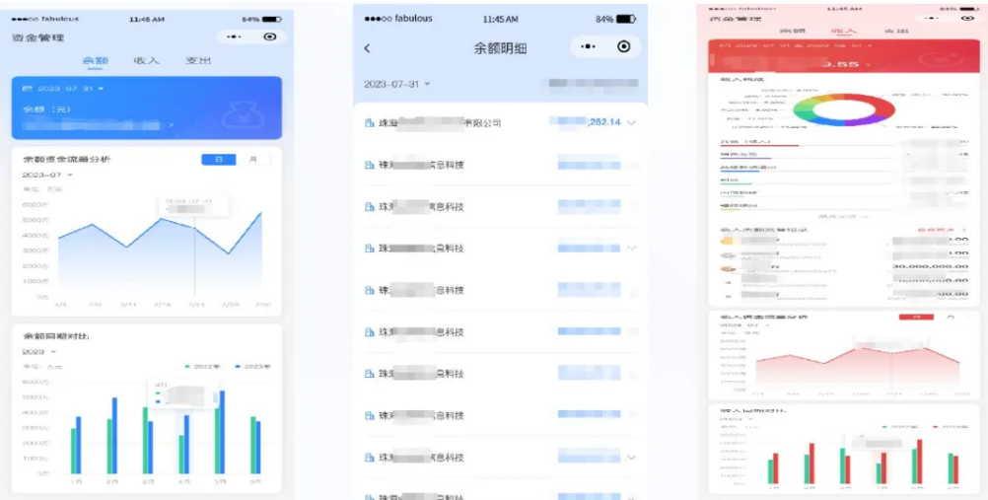Toggle 2022年 legend in 余额同期对比 chart
Screen dimensions: 988x500
point(200,367)
